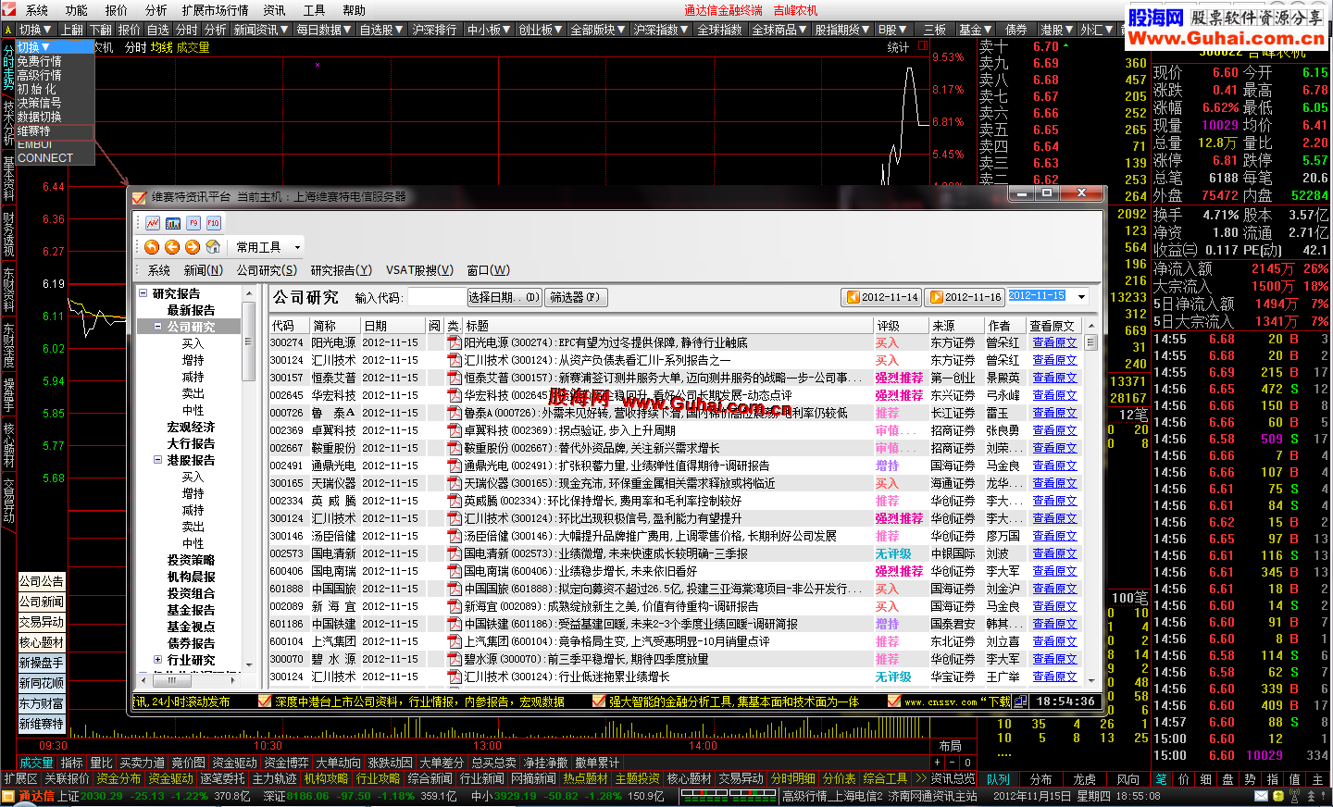Switch to the 龙虎 tab at bottom right
This screenshot has height=807, width=1333.
click(x=1084, y=779)
